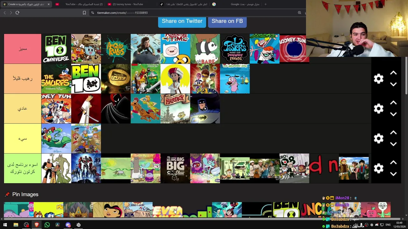
Task: Open WhatsApp from the taskbar
Action: (x=47, y=225)
